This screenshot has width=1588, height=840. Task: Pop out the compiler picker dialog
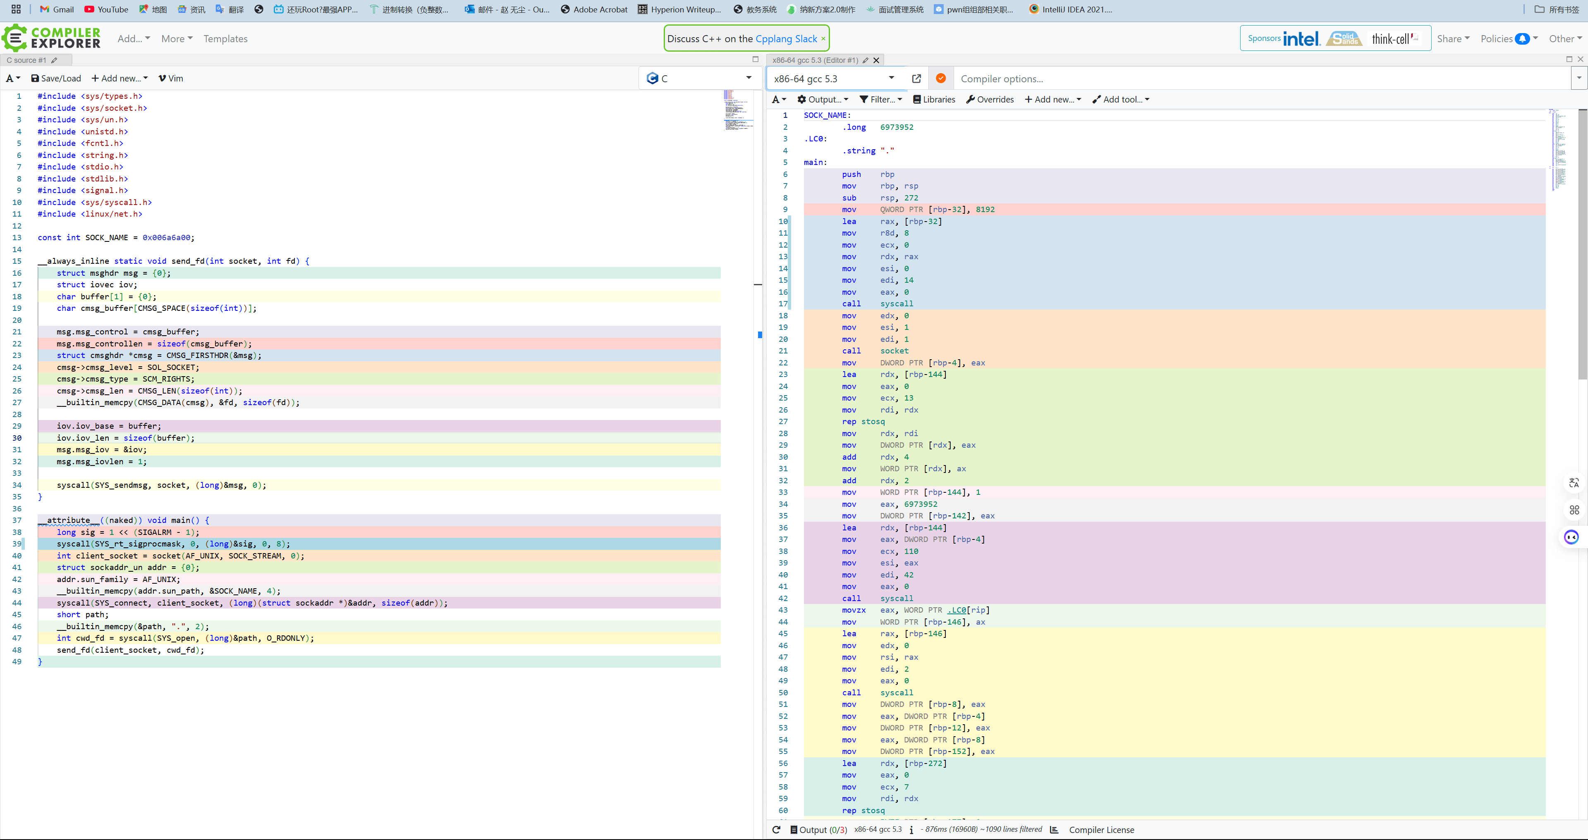(x=917, y=78)
